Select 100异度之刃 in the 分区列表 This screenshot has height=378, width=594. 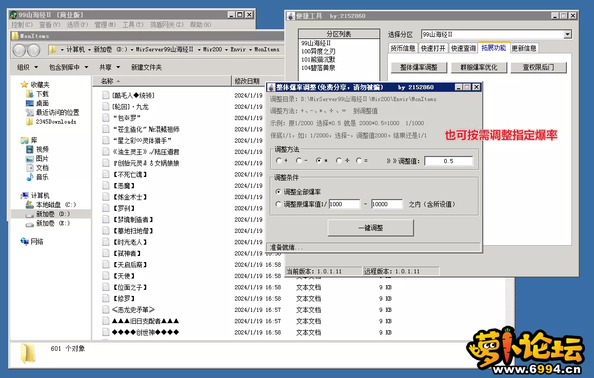(x=318, y=51)
